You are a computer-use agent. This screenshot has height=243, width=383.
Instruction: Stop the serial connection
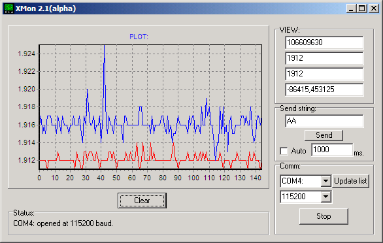coord(324,216)
